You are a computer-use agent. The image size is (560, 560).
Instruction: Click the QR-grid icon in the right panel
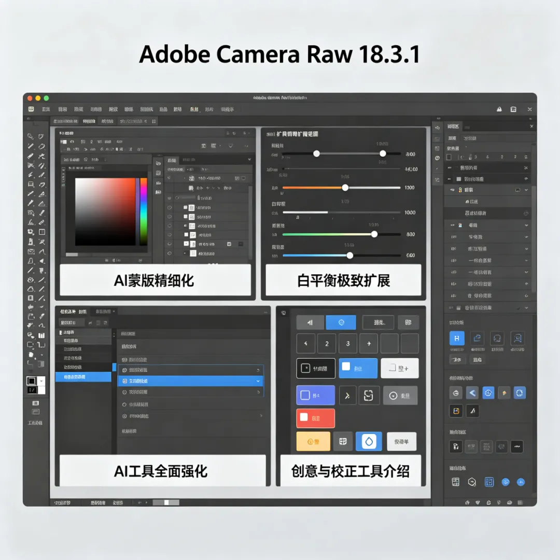click(x=456, y=482)
